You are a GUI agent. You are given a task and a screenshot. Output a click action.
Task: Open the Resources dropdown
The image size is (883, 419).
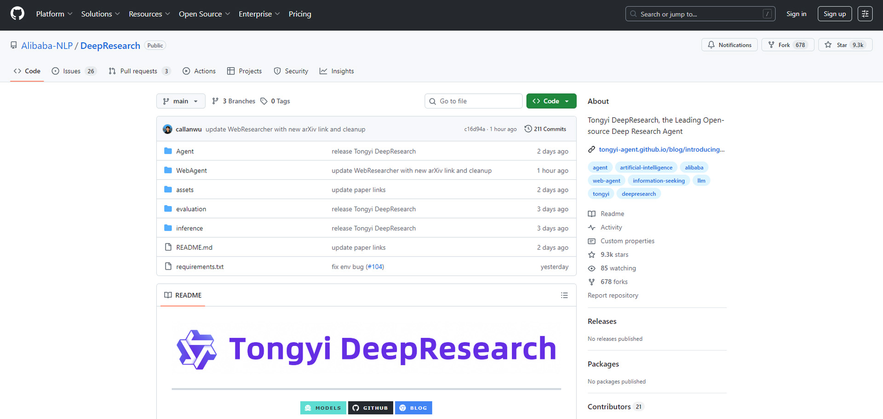149,14
